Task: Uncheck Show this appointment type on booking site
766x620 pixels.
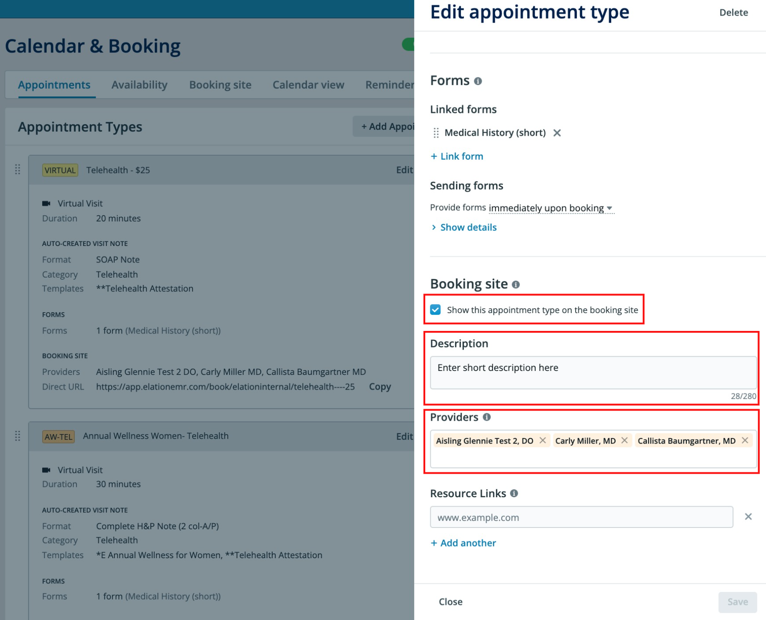Action: coord(435,310)
